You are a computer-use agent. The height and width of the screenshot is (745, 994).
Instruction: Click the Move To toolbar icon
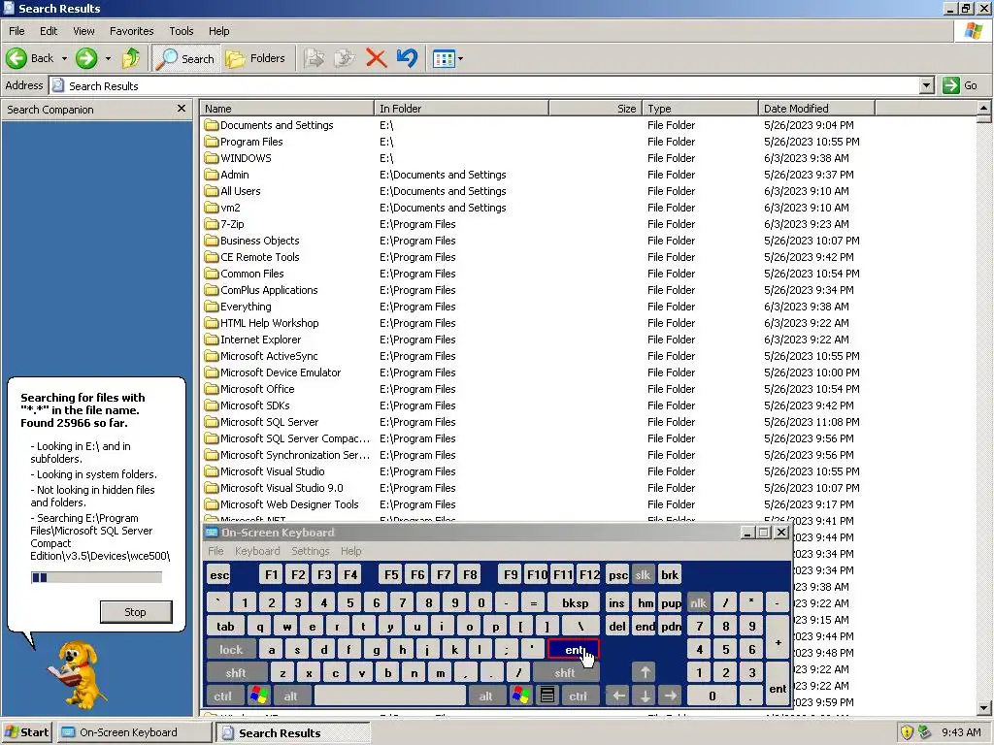pyautogui.click(x=314, y=58)
